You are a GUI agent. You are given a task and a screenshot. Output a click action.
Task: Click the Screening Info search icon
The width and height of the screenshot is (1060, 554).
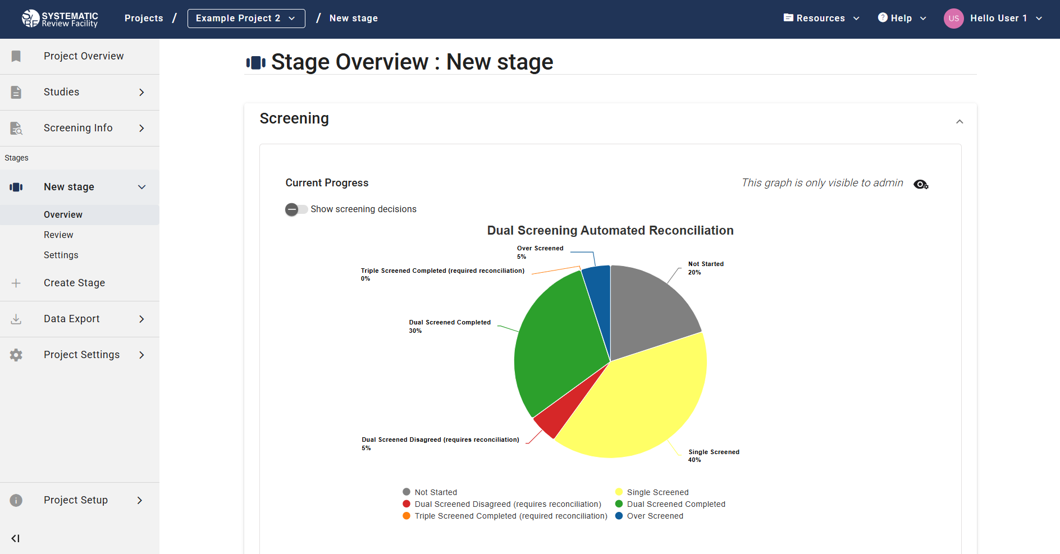pyautogui.click(x=16, y=128)
